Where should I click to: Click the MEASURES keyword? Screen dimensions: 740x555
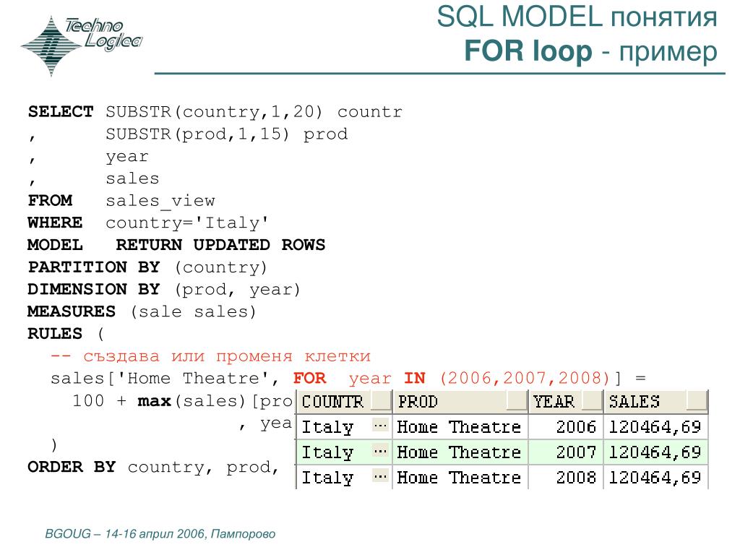tap(72, 311)
